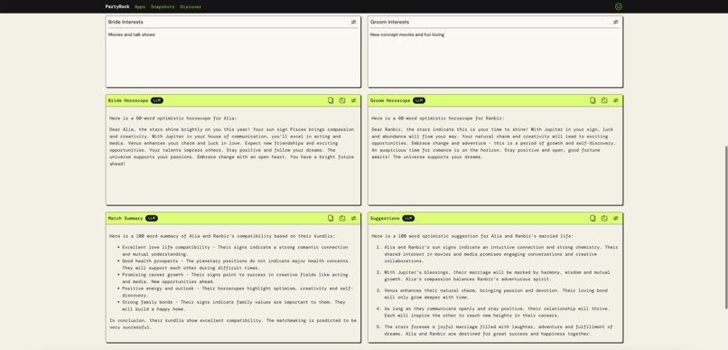Click the 'Dear Ranbir, the stars indicate' paragraph
The image size is (728, 350).
[x=493, y=143]
